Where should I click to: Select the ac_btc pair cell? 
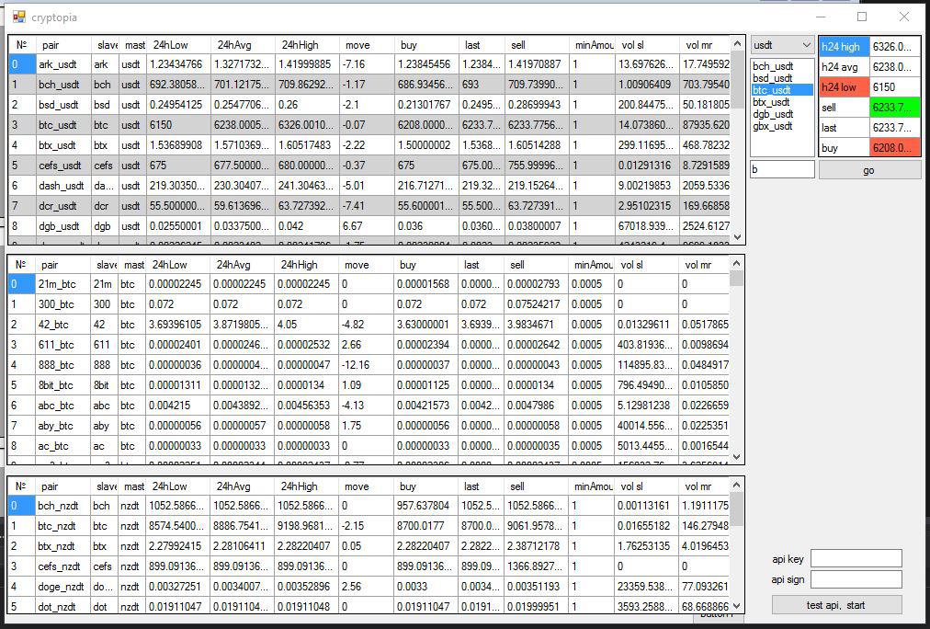[x=62, y=446]
